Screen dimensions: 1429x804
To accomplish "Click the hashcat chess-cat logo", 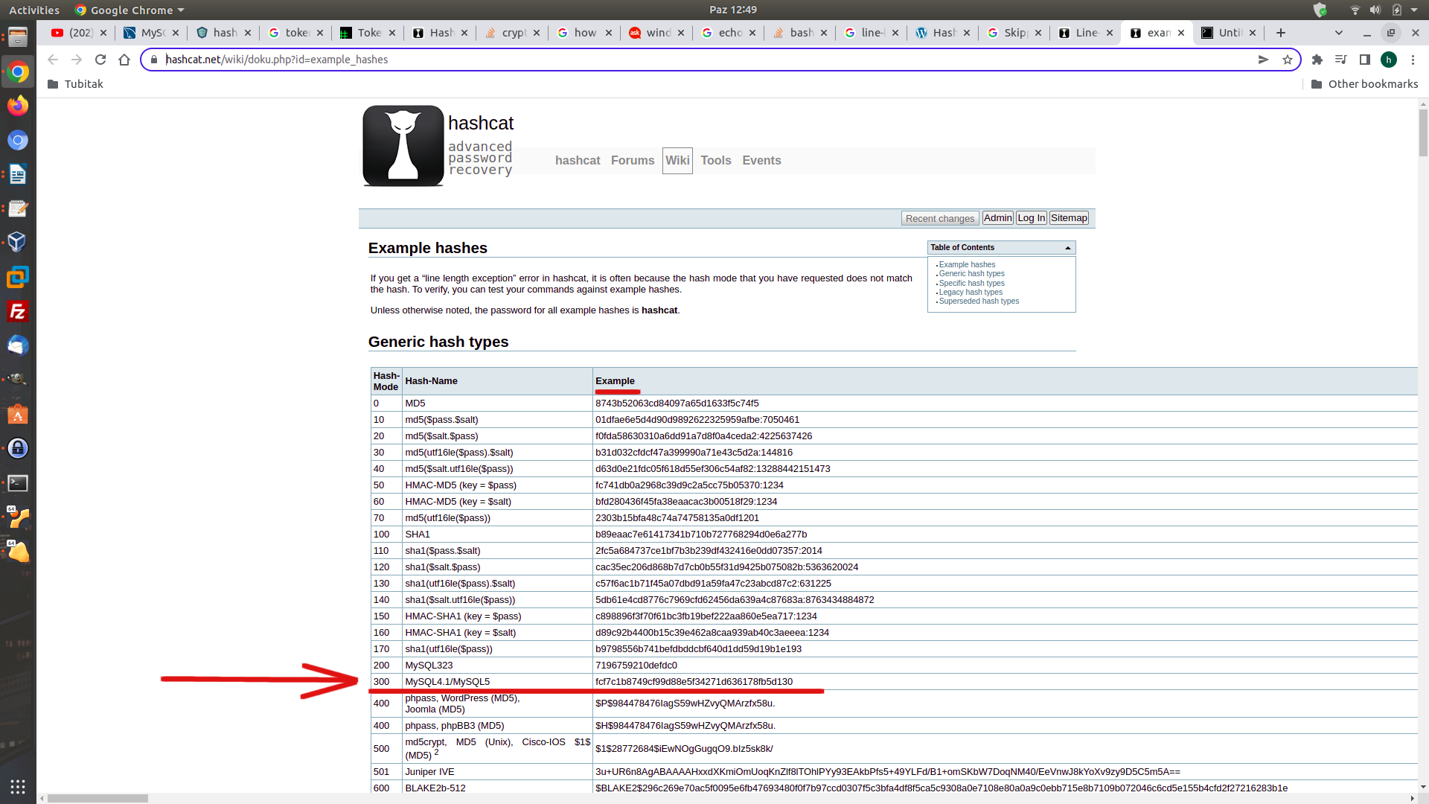I will 403,146.
